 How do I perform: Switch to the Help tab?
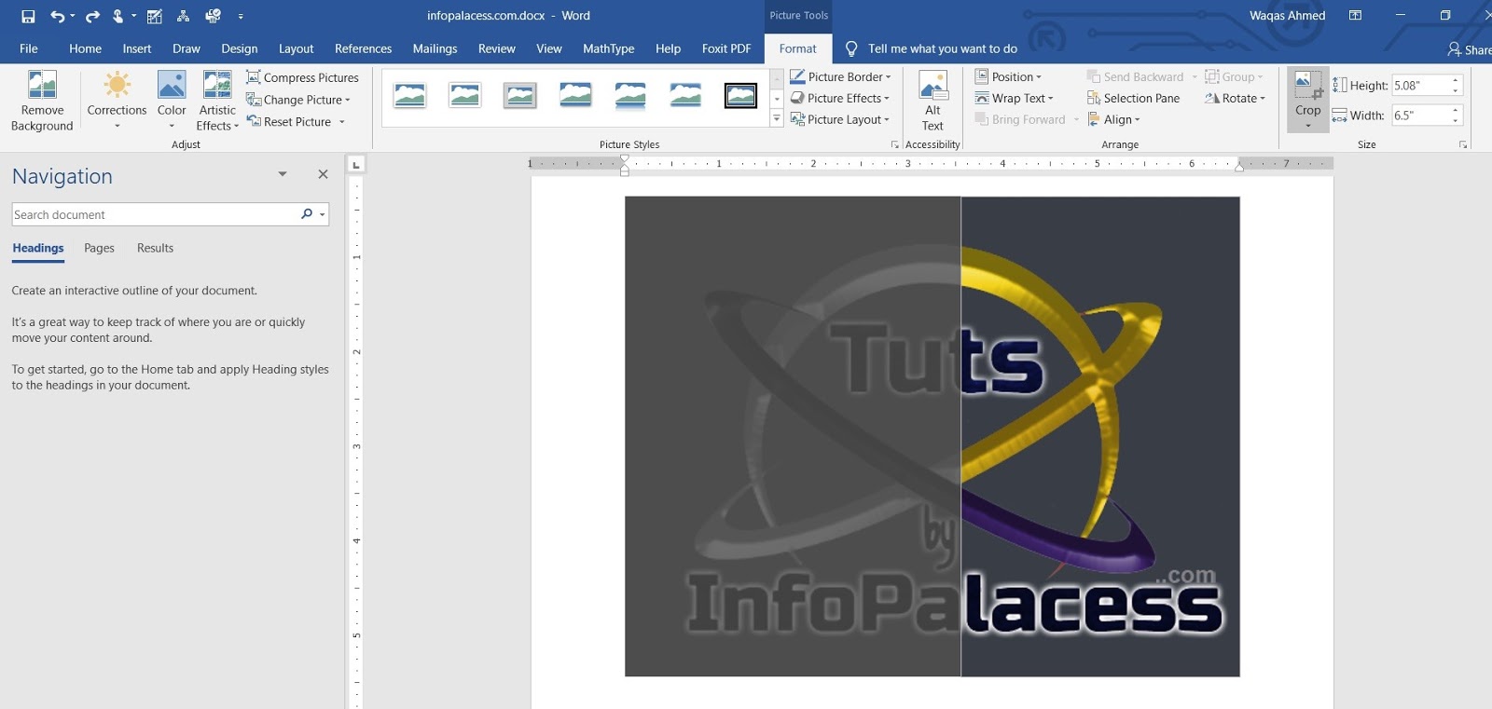(668, 48)
